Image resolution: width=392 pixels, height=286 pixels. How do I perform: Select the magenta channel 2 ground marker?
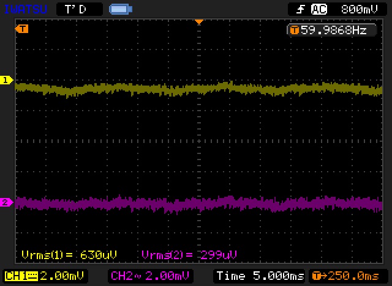coord(6,202)
